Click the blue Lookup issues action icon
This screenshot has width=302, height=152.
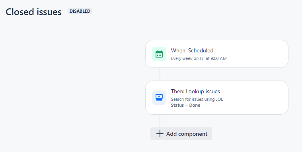[x=159, y=98]
